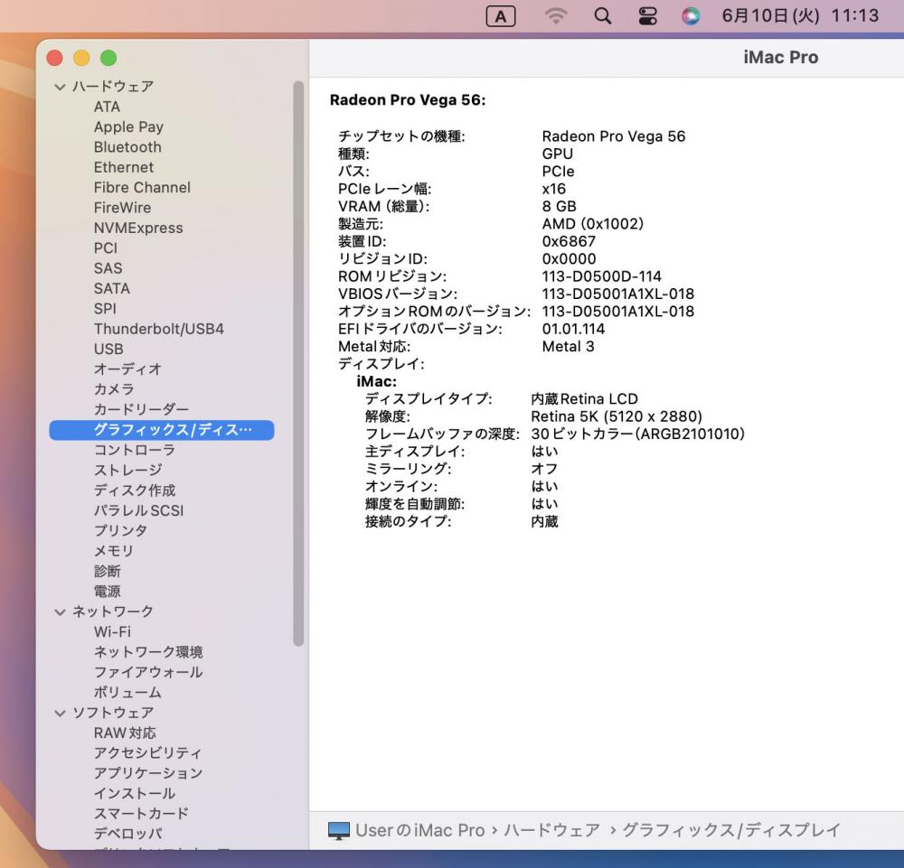904x868 pixels.
Task: Select カードリーダー in the sidebar
Action: 141,409
